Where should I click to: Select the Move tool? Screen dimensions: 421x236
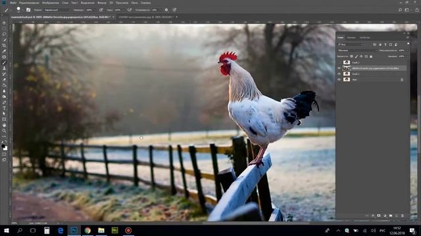pos(4,23)
